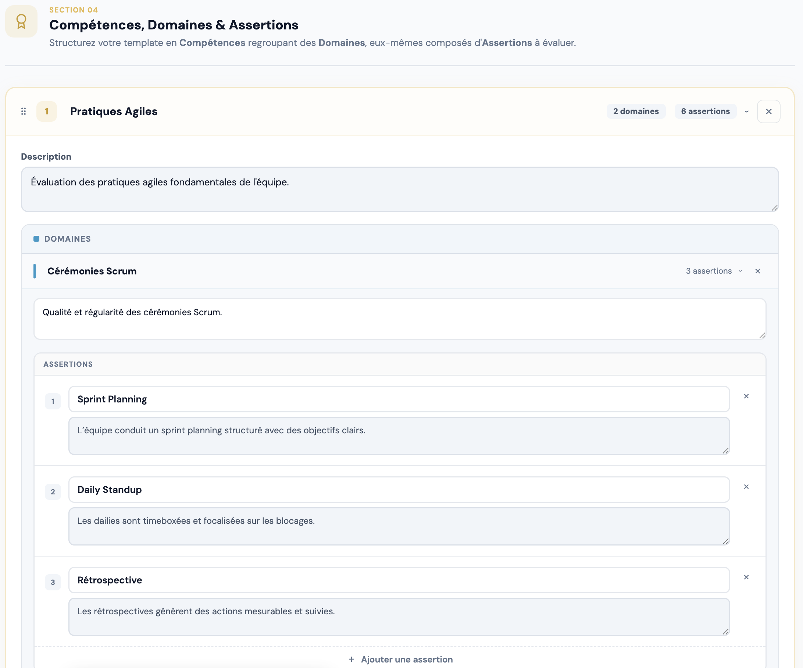Collapse the Cérémonies Scrum domain chevron
803x668 pixels.
740,271
